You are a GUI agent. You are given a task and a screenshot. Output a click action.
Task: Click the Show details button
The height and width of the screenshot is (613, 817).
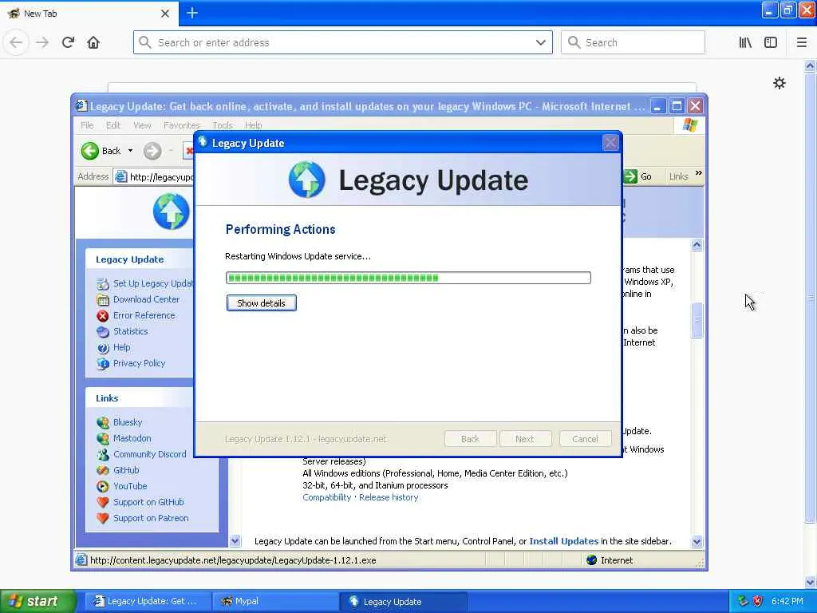(262, 303)
